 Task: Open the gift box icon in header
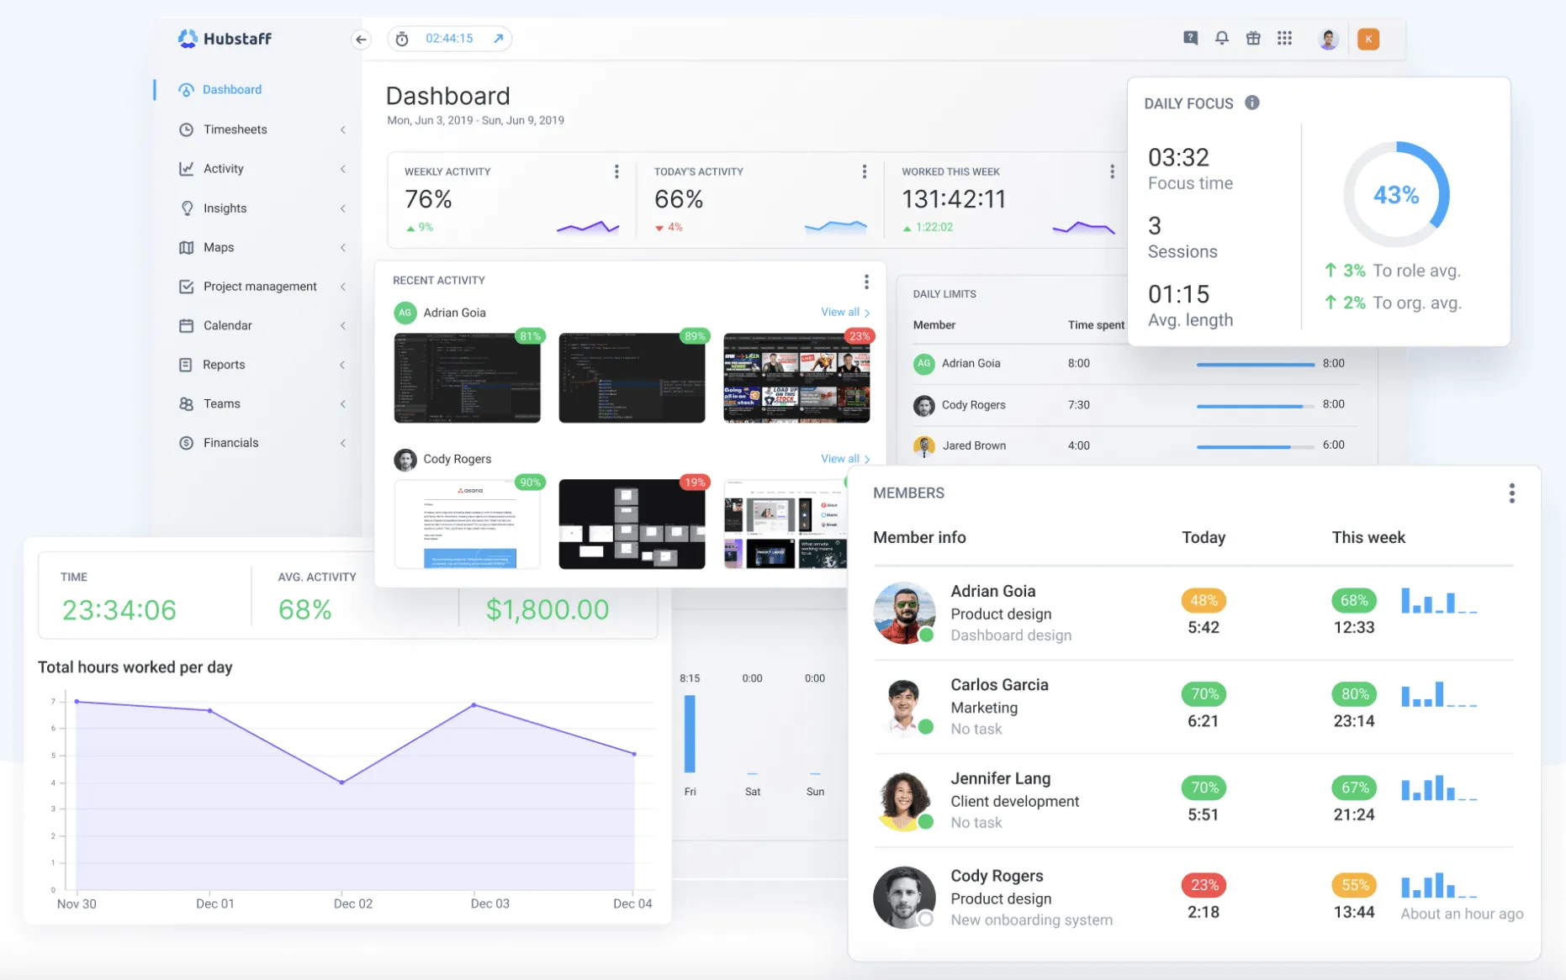click(x=1253, y=38)
